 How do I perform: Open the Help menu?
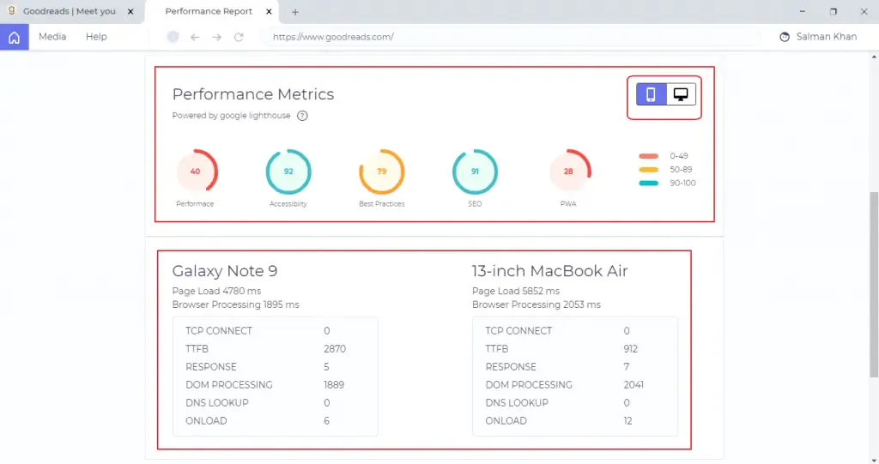coord(96,37)
